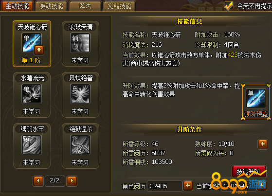Add proficiency with the 熟练度 plus button

263,144
